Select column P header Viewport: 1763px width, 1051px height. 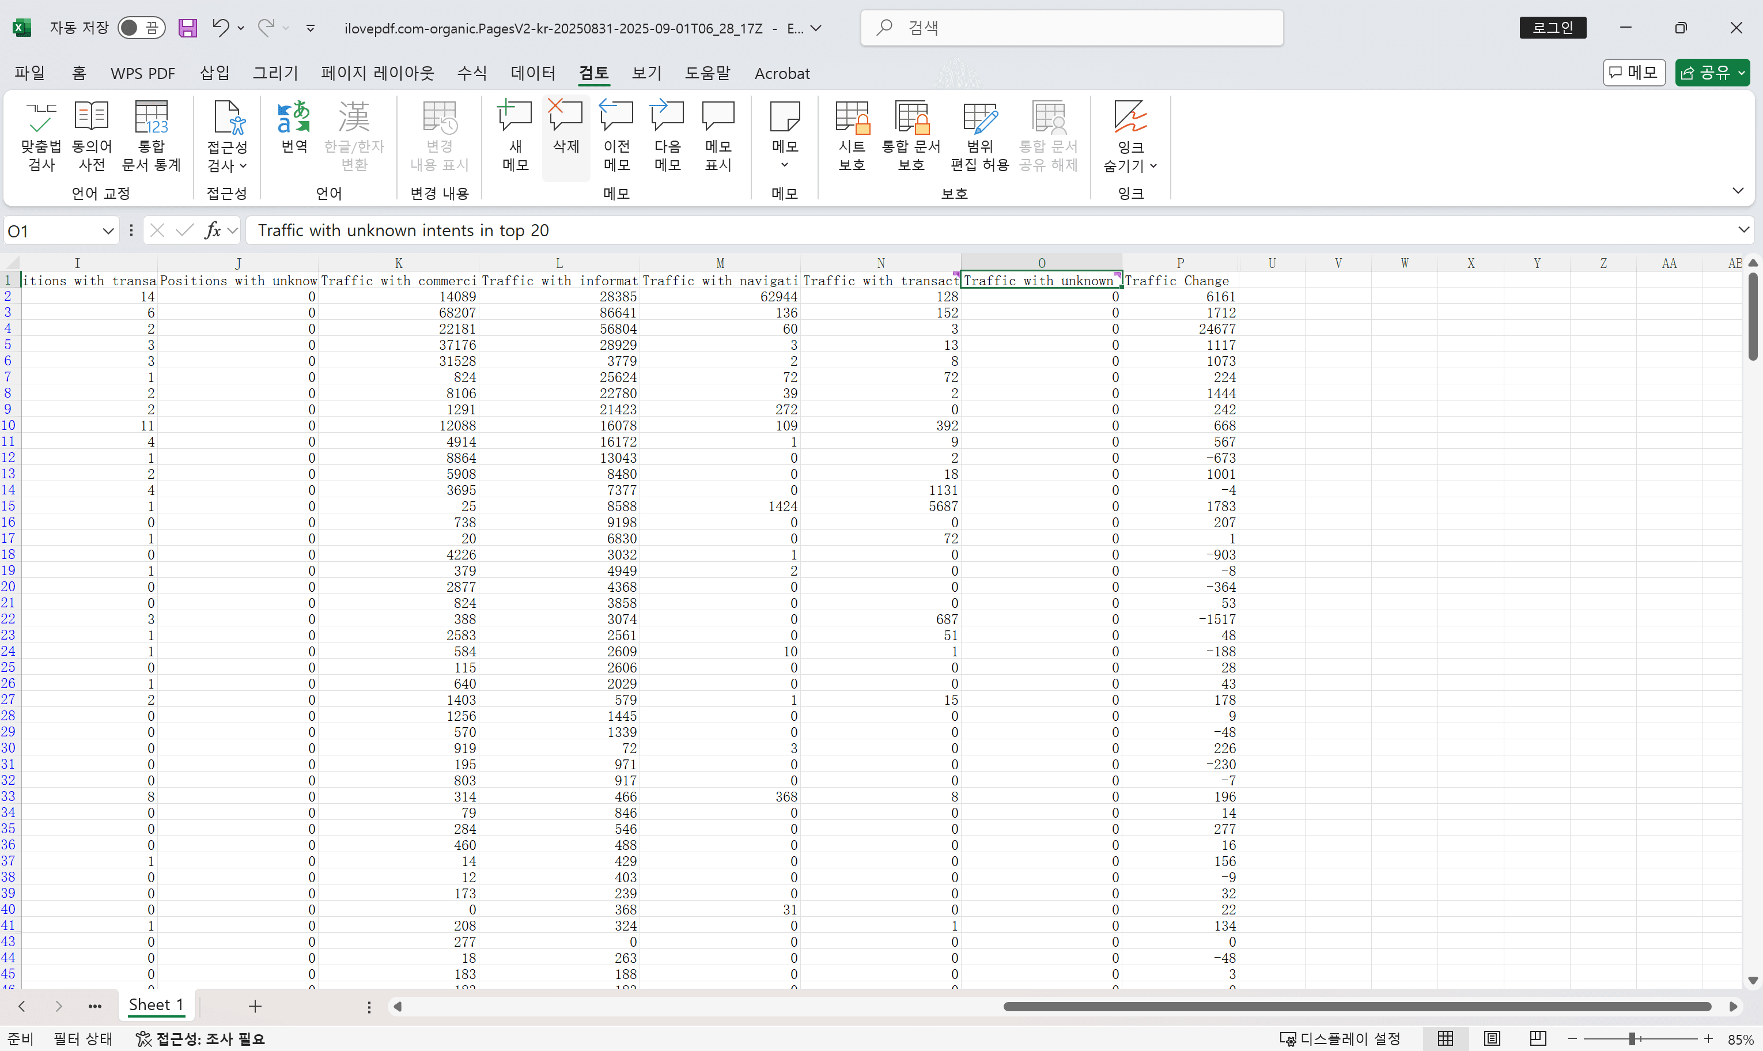(1179, 263)
